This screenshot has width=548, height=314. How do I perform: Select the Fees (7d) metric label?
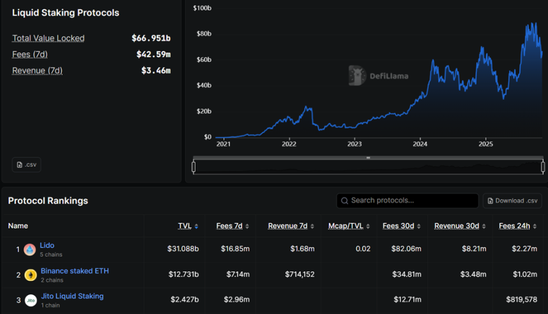(x=30, y=55)
